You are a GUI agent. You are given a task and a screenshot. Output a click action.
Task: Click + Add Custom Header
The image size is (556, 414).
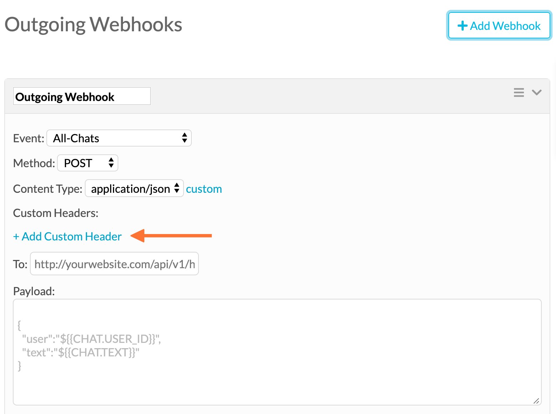click(x=67, y=236)
